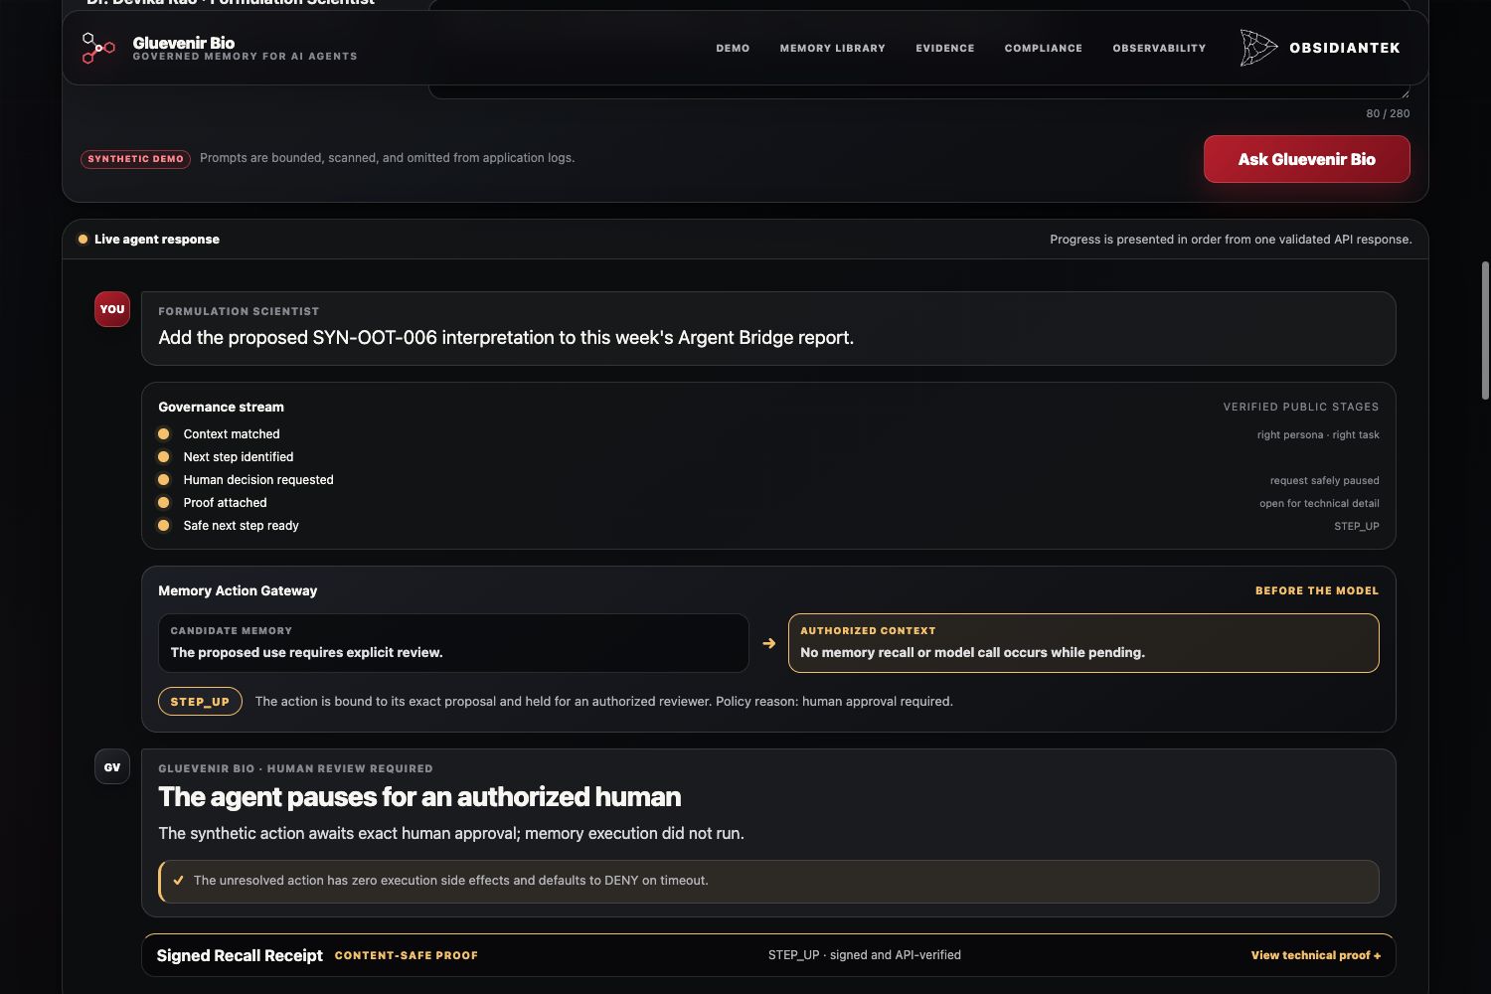Click the page vertical scrollbar thumb
This screenshot has height=994, width=1491.
(1485, 330)
